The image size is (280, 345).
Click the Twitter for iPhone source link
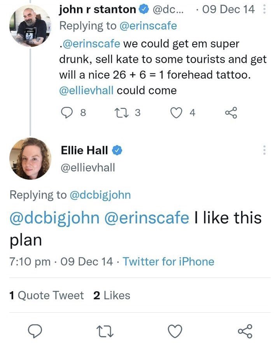coord(168,261)
